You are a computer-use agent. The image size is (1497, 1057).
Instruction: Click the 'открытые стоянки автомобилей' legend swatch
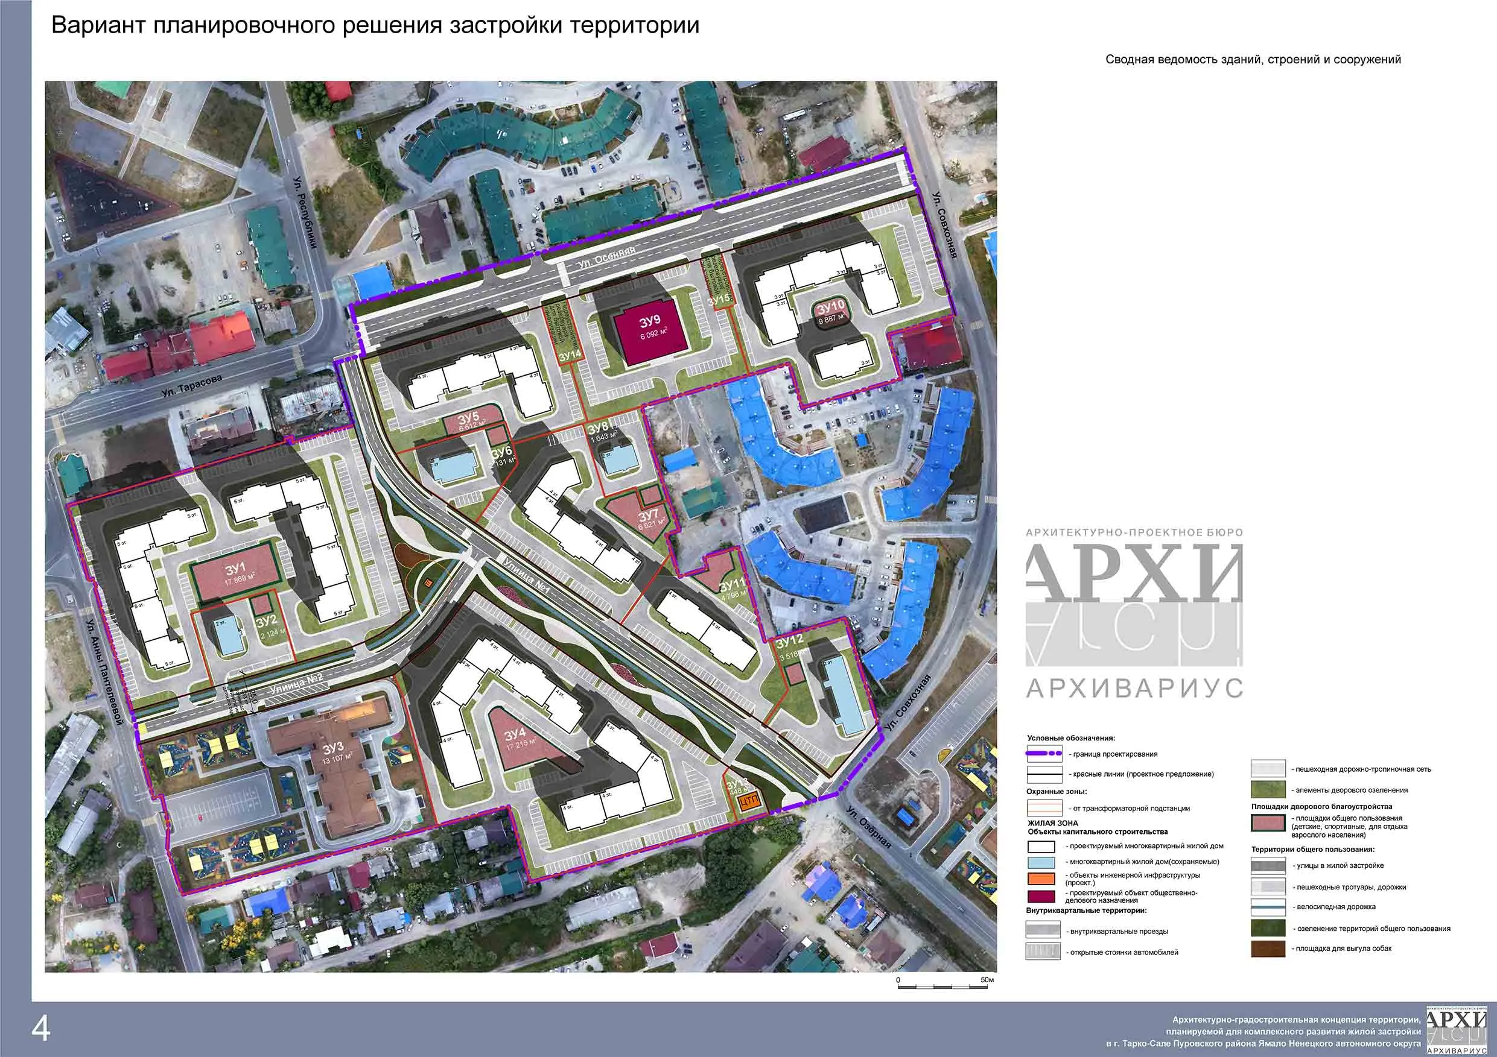(1044, 952)
